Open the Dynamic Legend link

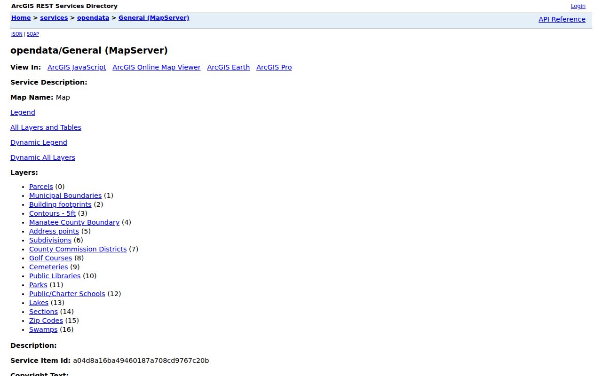(x=39, y=142)
